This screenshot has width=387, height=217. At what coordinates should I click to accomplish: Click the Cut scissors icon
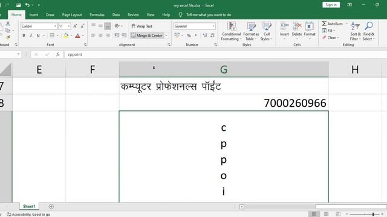pyautogui.click(x=8, y=24)
